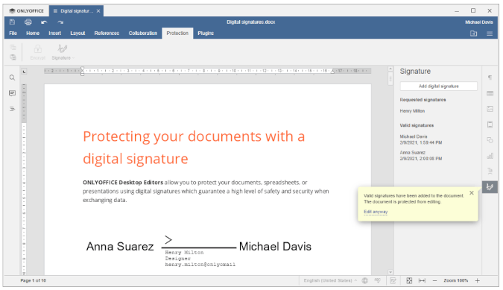
Task: Open Table settings in right sidebar
Action: click(490, 93)
